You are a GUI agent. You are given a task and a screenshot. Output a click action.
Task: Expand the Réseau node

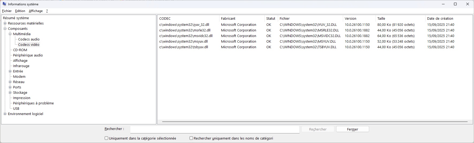pos(10,82)
